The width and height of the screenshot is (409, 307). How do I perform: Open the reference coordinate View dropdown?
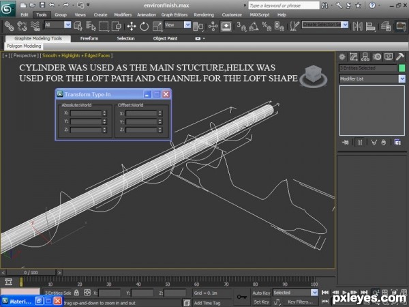tap(187, 25)
